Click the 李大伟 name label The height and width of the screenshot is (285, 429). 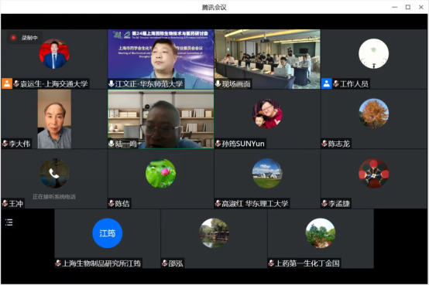coord(19,144)
